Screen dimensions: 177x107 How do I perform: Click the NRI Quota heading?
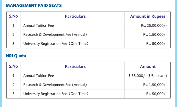tap(16, 56)
